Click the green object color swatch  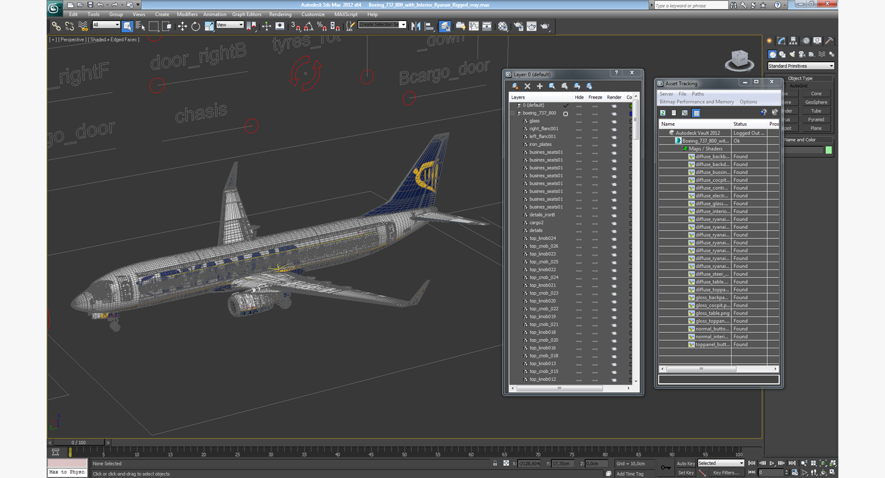click(x=828, y=151)
